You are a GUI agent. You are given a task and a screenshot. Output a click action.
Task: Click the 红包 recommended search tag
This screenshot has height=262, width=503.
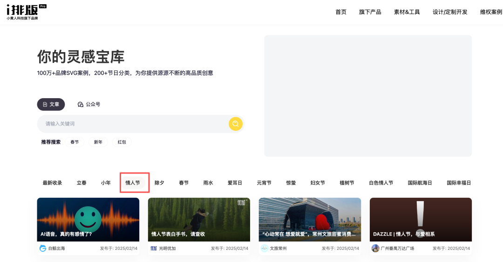click(122, 142)
